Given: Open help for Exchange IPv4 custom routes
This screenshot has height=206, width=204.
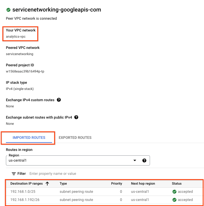Looking at the screenshot, I should coord(59,100).
